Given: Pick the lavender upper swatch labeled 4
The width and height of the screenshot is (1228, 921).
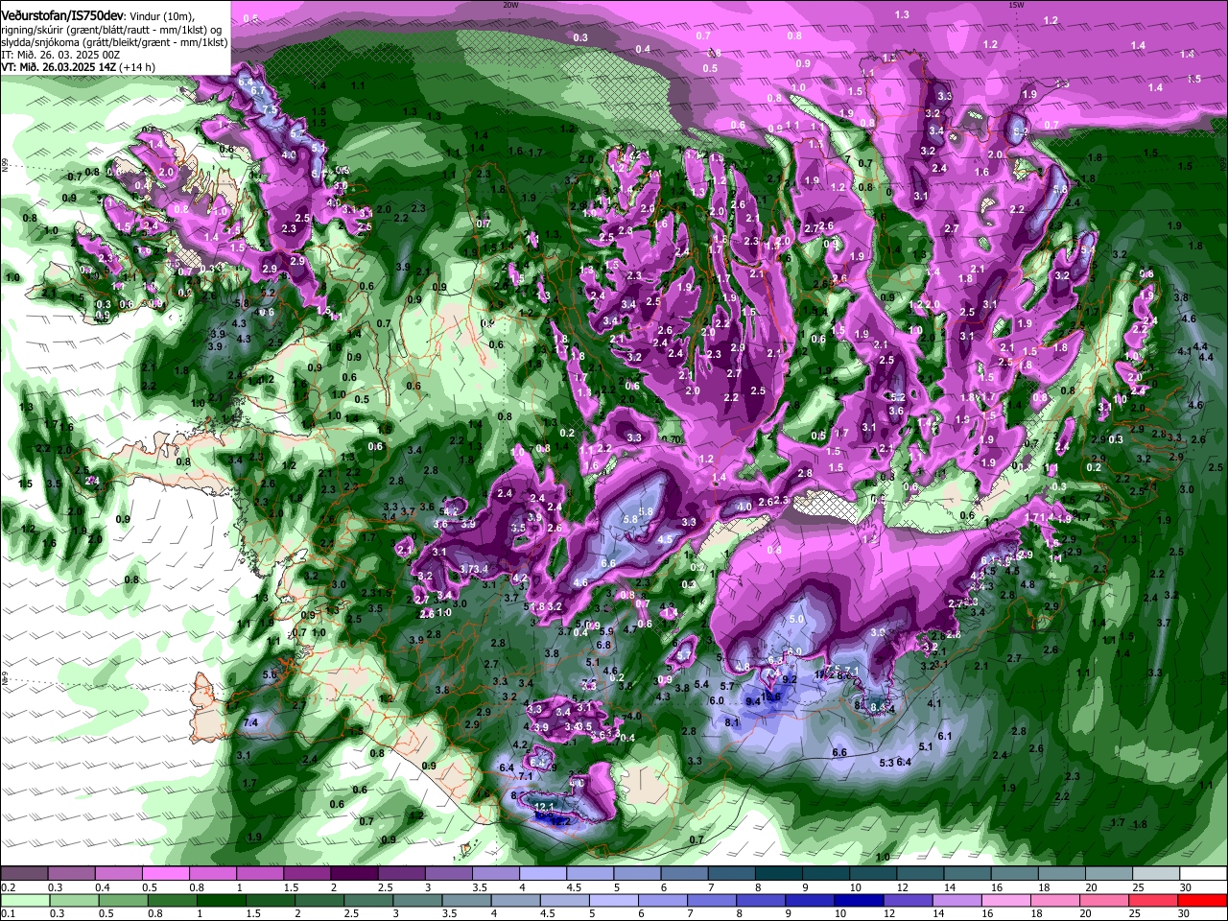Looking at the screenshot, I should point(543,873).
